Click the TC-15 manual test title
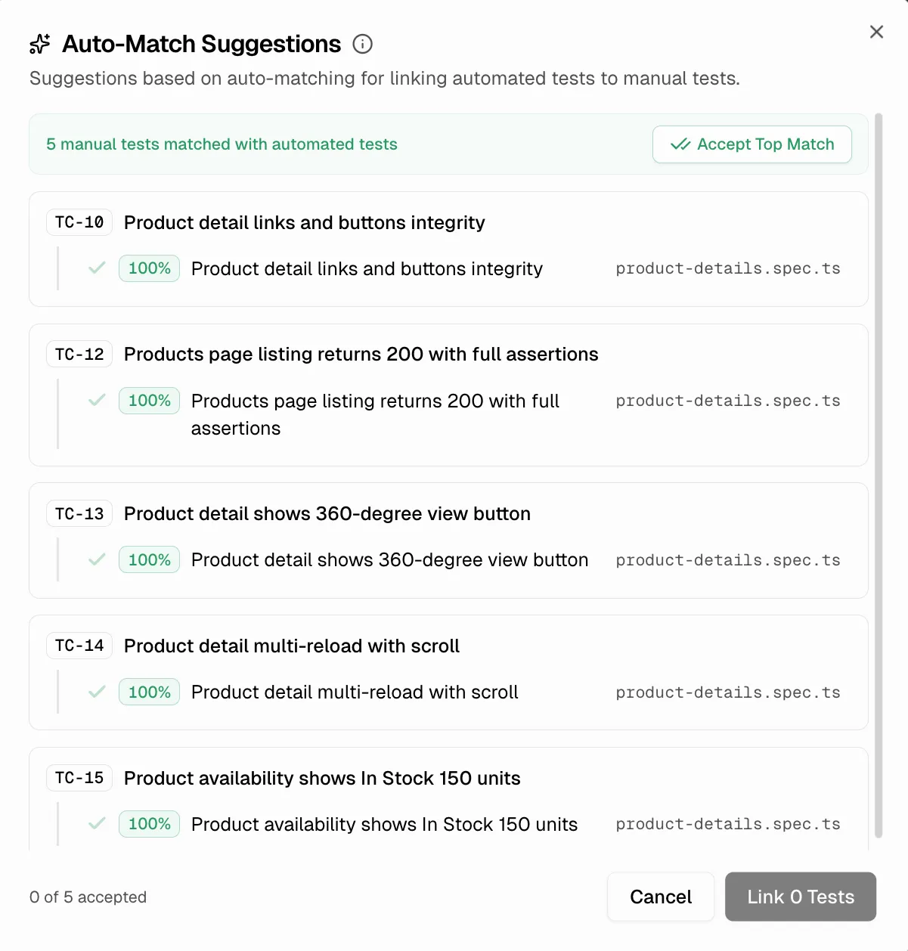The width and height of the screenshot is (908, 951). click(x=322, y=779)
